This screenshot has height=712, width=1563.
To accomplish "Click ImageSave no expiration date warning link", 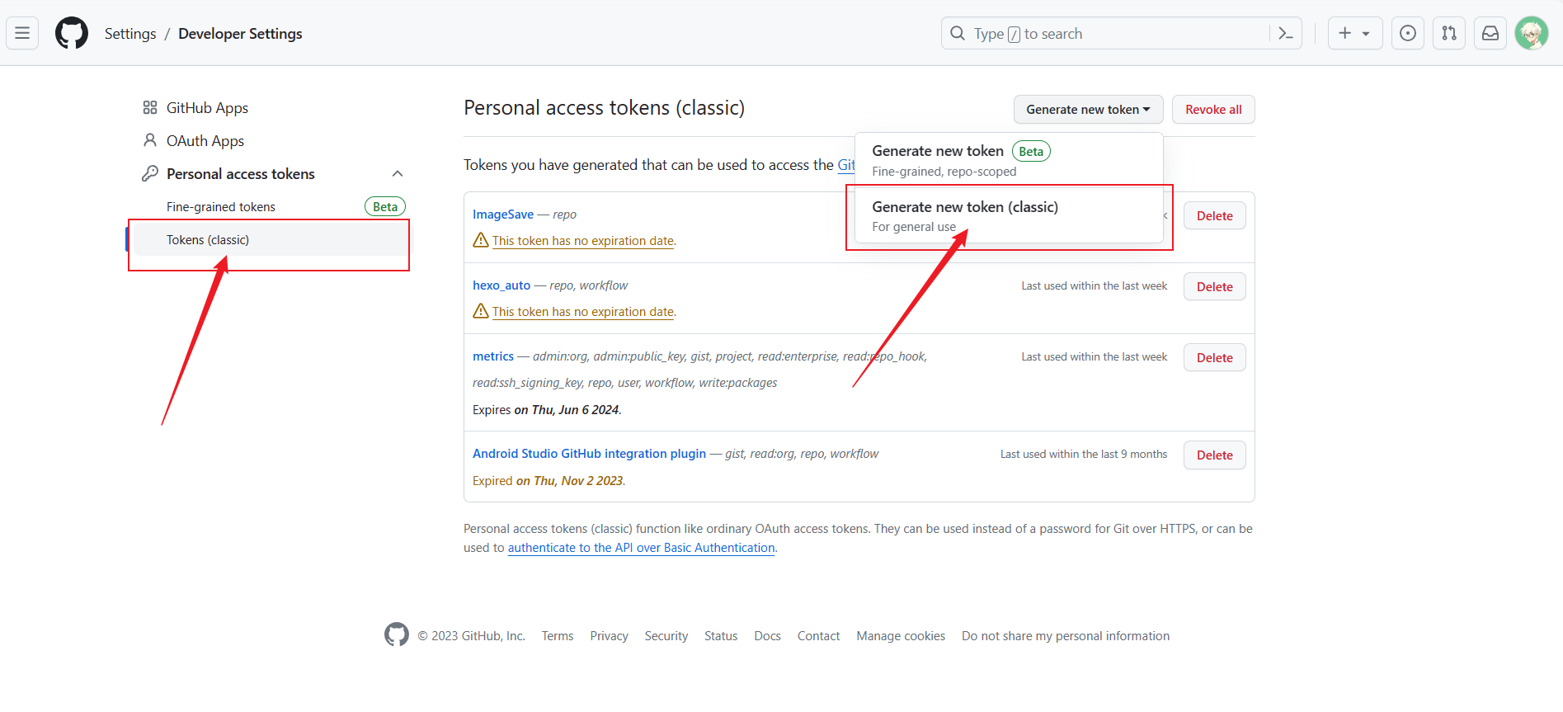I will [583, 240].
